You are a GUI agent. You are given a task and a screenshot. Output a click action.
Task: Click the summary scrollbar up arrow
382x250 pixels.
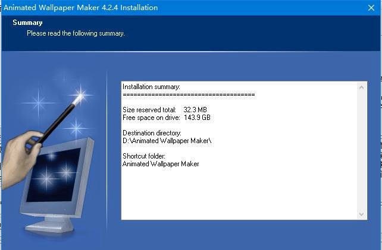[362, 87]
